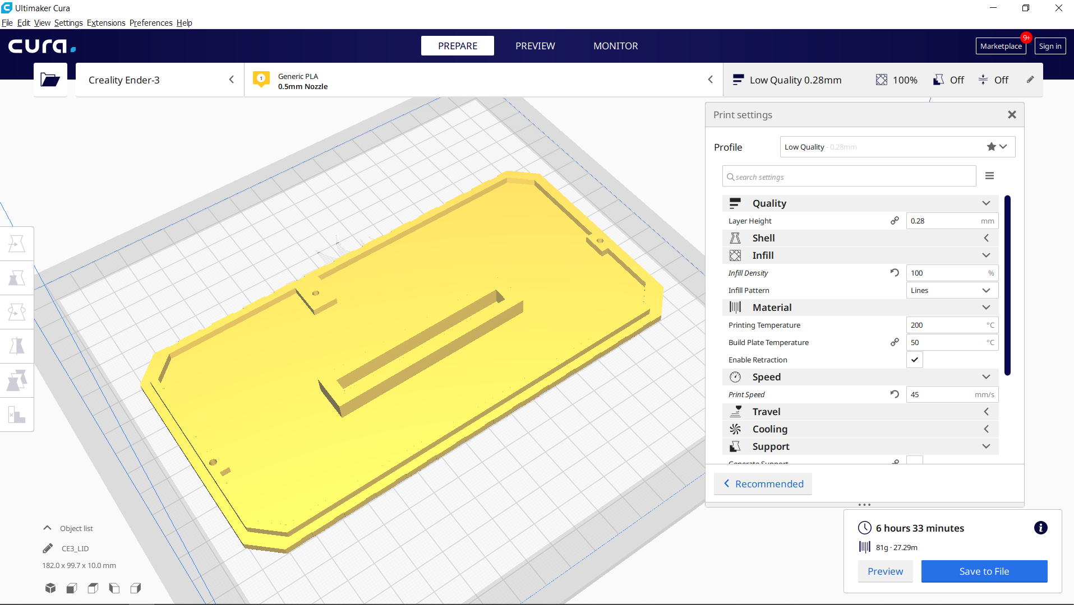Image resolution: width=1074 pixels, height=605 pixels.
Task: Open the View menu
Action: (42, 23)
